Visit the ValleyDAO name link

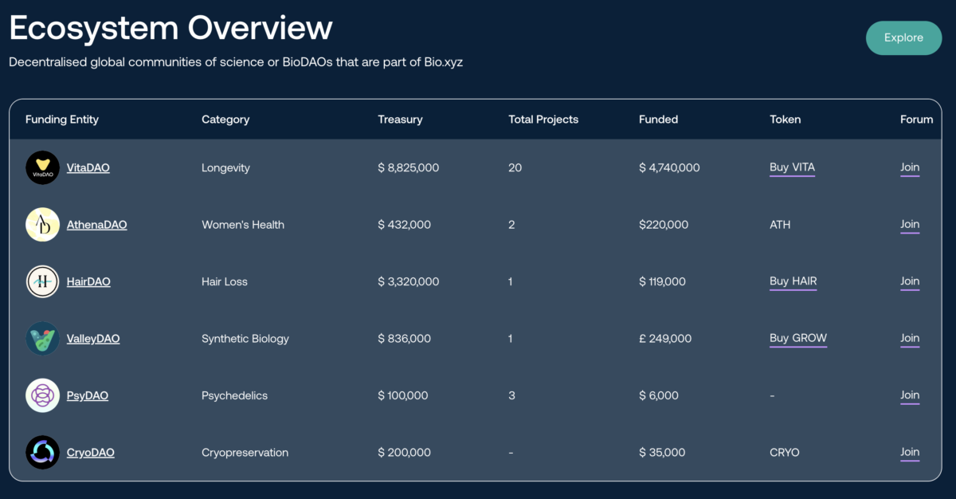click(x=93, y=339)
